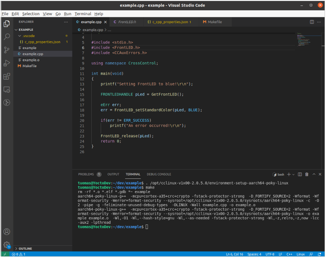Open the Accounts icon in activity bar
The image size is (326, 257).
tap(7, 232)
